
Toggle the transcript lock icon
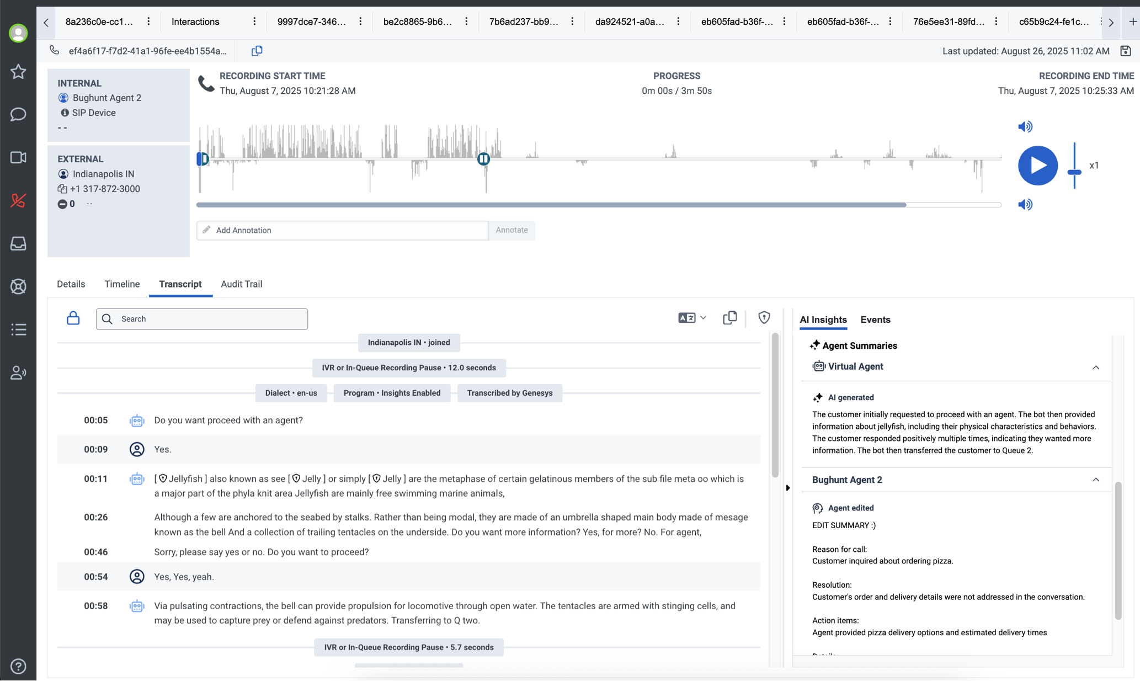tap(73, 318)
